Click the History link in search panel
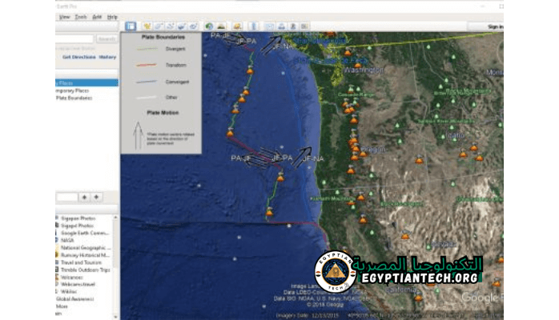This screenshot has width=559, height=320. pos(107,57)
